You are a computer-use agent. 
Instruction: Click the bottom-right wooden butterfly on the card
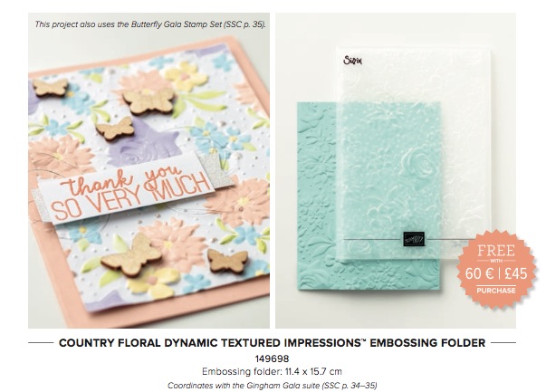point(228,261)
